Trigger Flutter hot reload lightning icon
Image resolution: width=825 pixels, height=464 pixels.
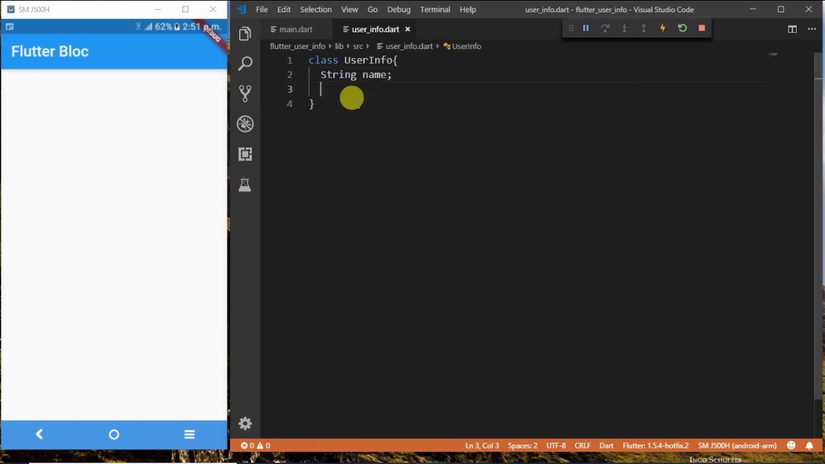[x=663, y=28]
